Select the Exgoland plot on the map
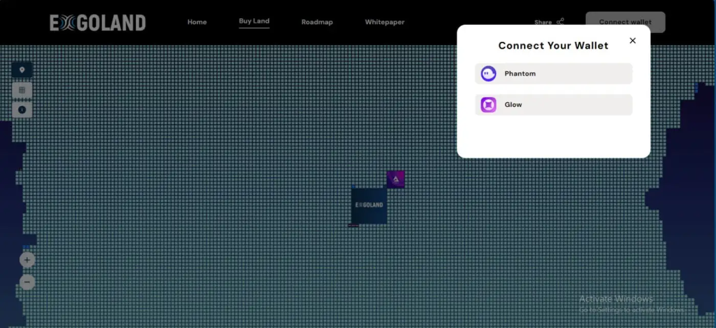This screenshot has height=328, width=716. pos(369,205)
